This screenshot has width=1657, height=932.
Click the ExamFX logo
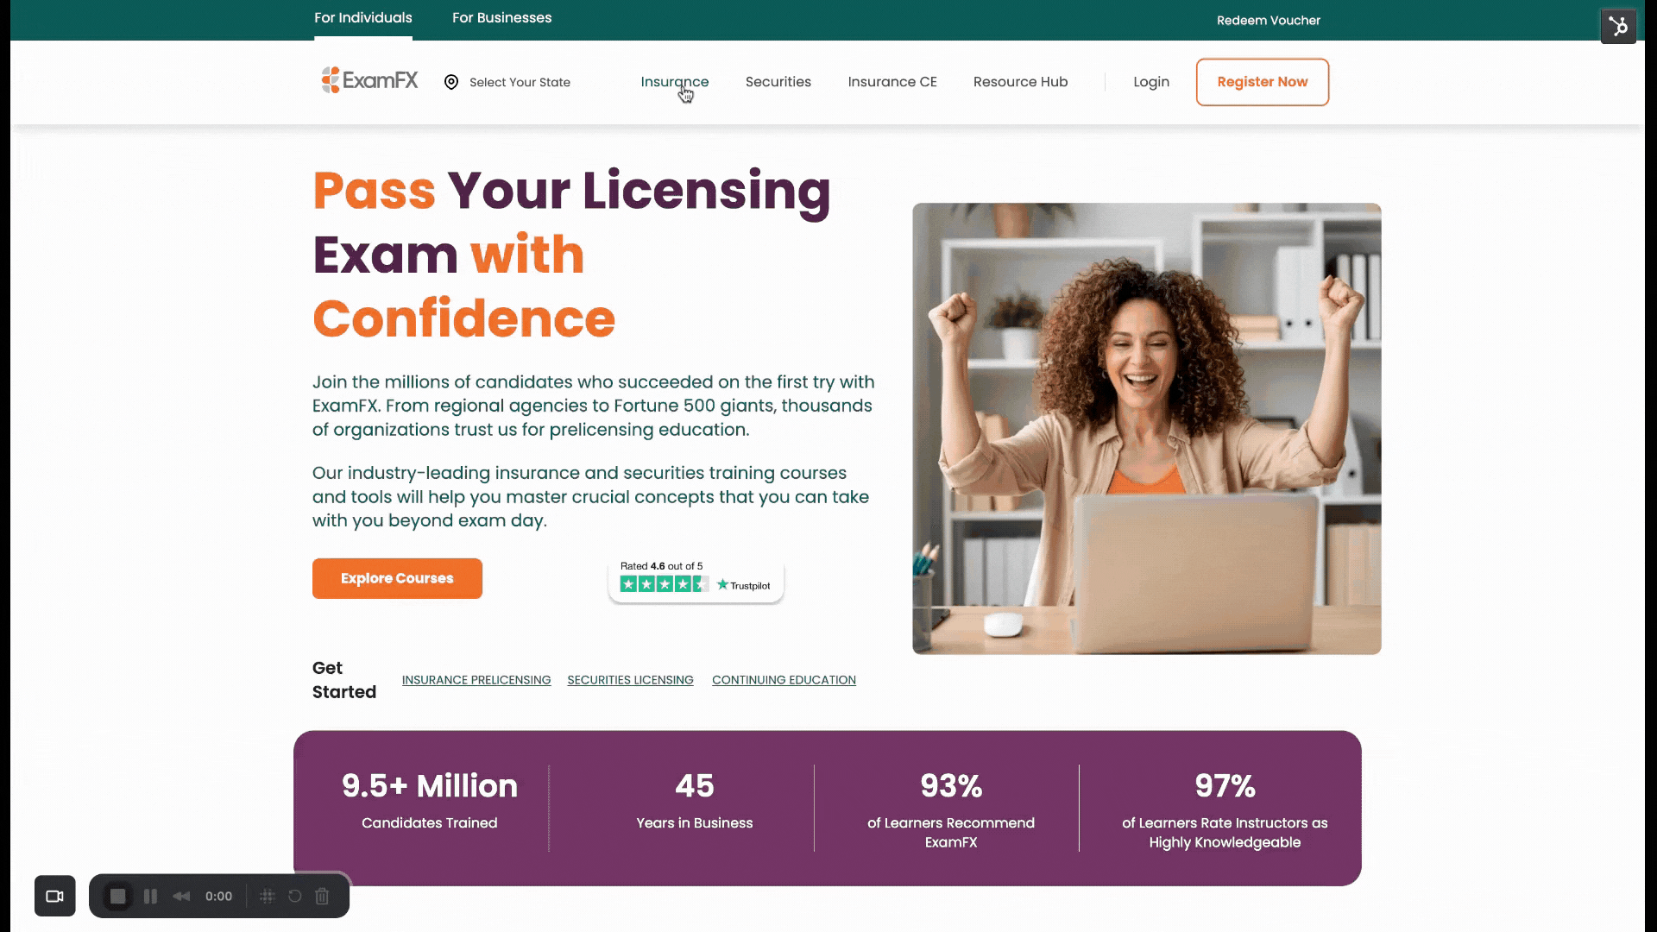coord(369,80)
